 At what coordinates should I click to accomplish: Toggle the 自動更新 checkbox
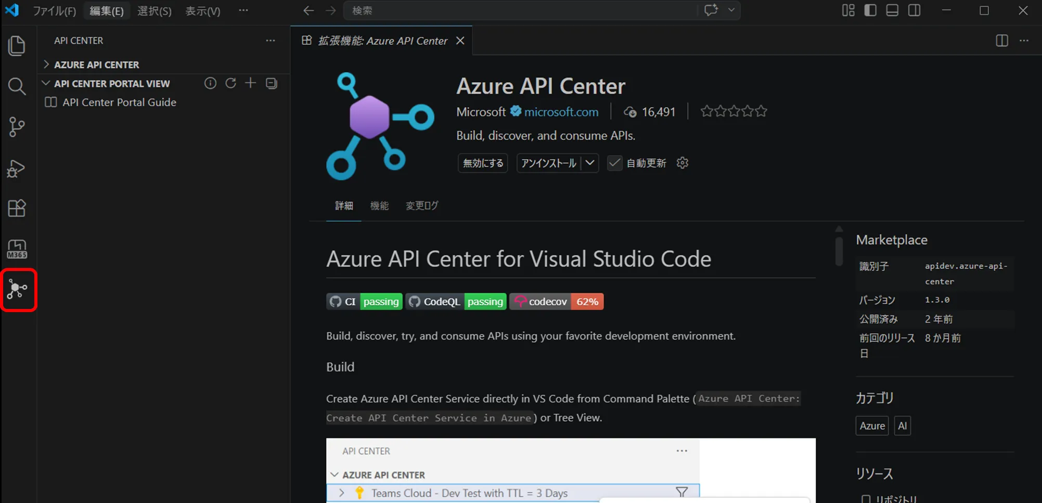[614, 163]
